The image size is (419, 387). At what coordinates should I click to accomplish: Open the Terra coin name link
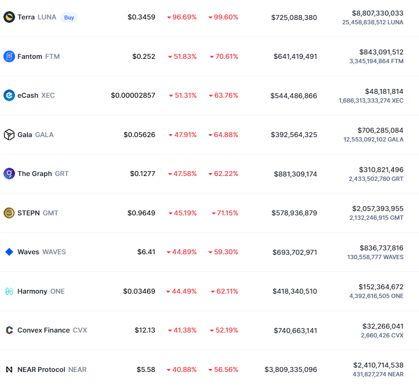pos(26,17)
